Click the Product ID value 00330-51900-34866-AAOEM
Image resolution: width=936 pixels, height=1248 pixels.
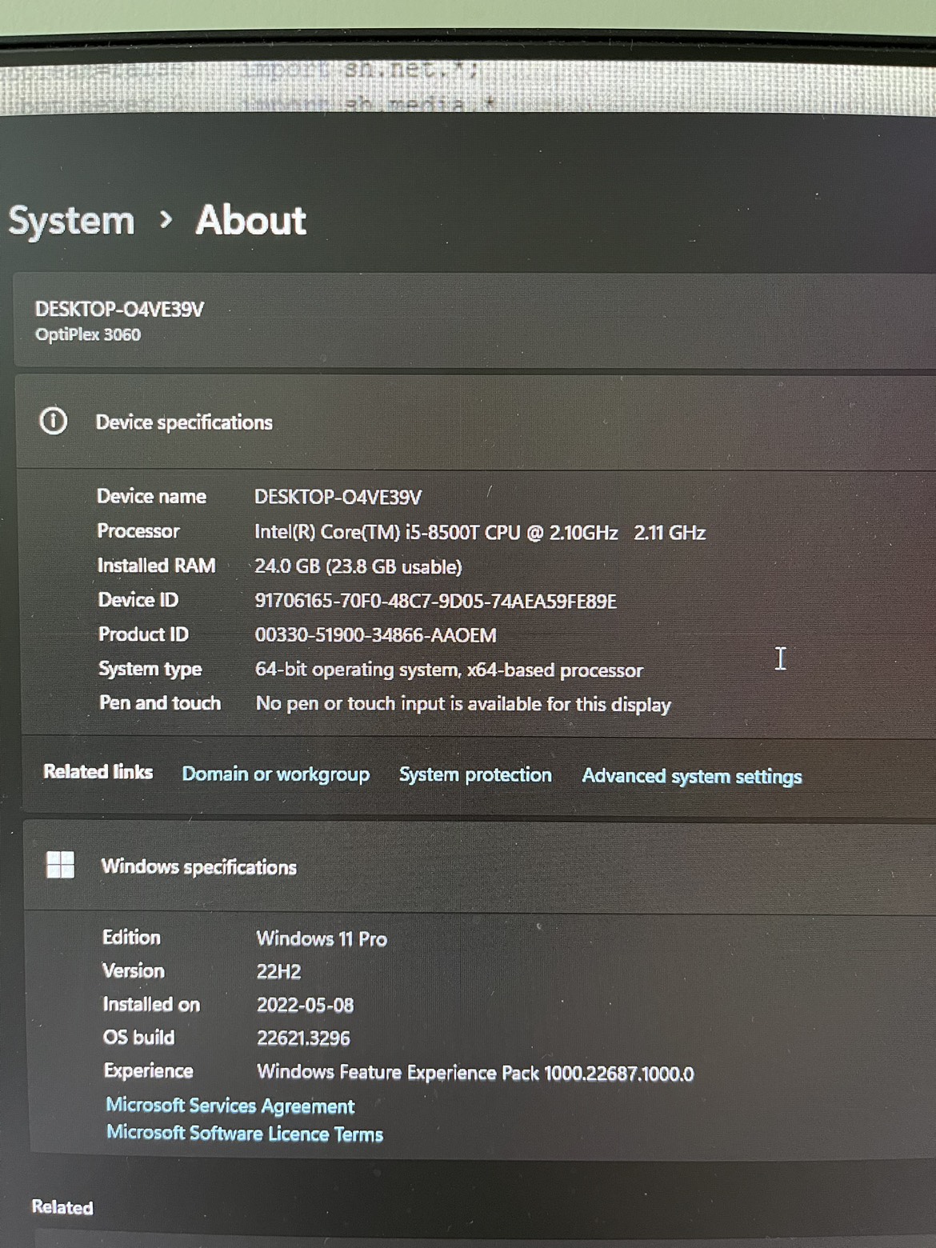click(x=376, y=635)
